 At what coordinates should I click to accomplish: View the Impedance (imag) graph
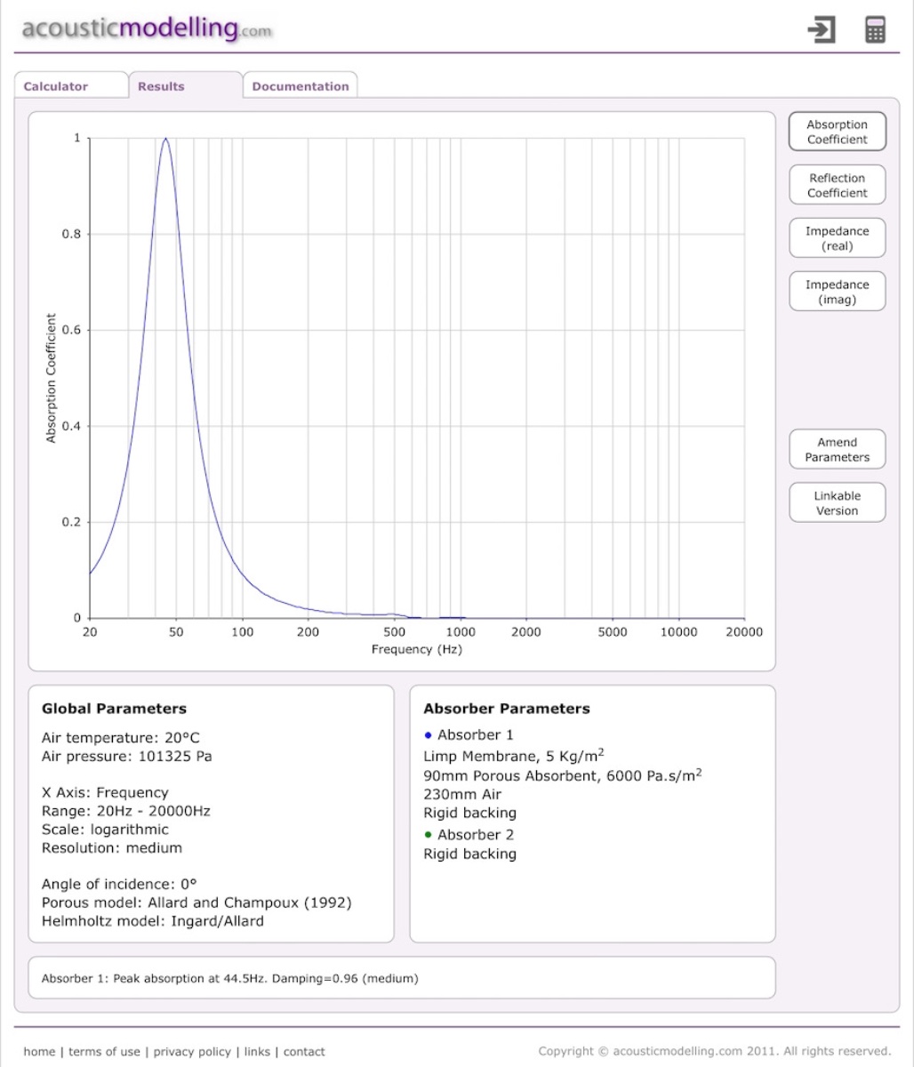coord(837,292)
